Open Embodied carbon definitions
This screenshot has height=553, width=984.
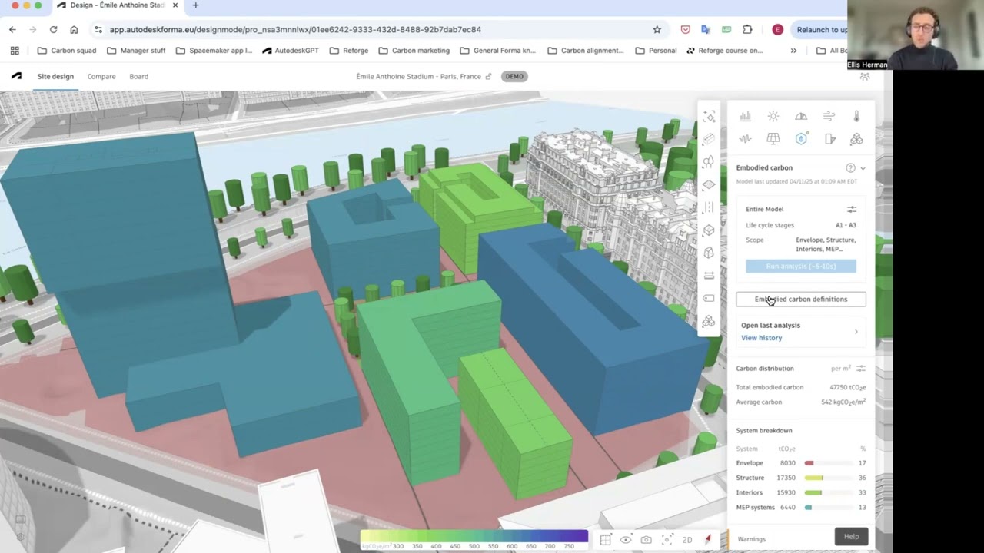(801, 300)
